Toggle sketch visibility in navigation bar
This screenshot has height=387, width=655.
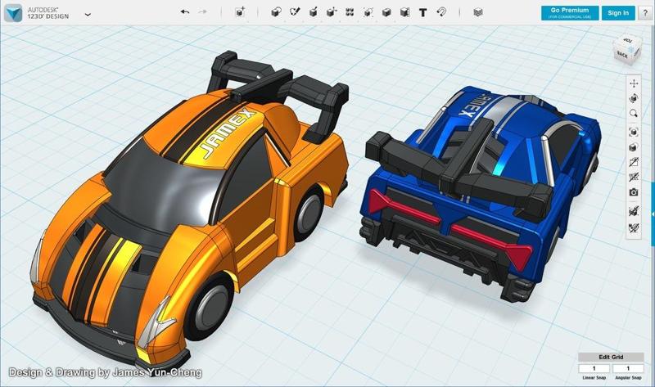pyautogui.click(x=634, y=162)
